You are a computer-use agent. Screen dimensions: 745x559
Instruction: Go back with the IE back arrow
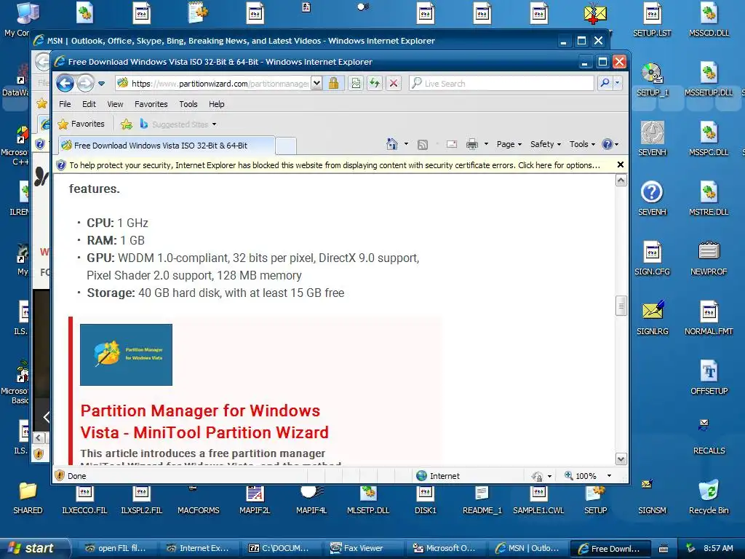(65, 84)
